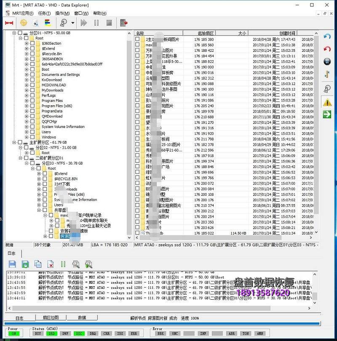Click the exit door toolbar icon
Screen dimensions: 337x341
(x=123, y=23)
